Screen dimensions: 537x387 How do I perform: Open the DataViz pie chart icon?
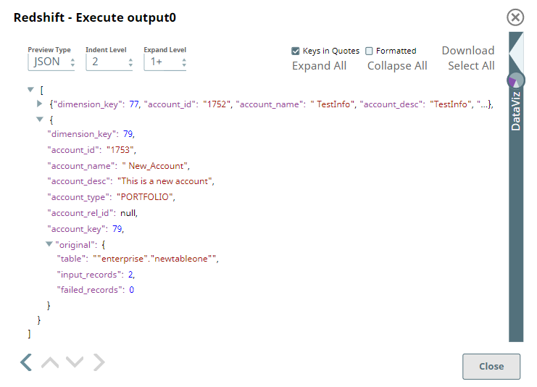(x=515, y=81)
